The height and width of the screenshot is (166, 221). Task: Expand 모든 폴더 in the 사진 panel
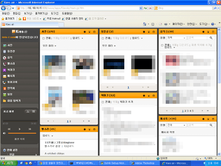click(x=49, y=46)
